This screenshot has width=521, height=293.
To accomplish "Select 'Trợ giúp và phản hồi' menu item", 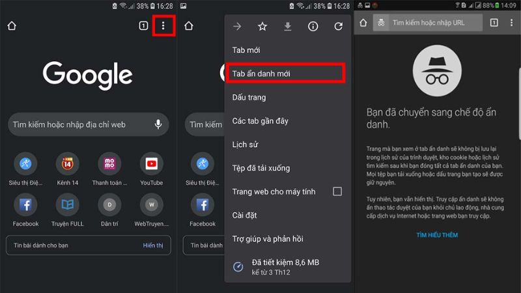I will [288, 239].
